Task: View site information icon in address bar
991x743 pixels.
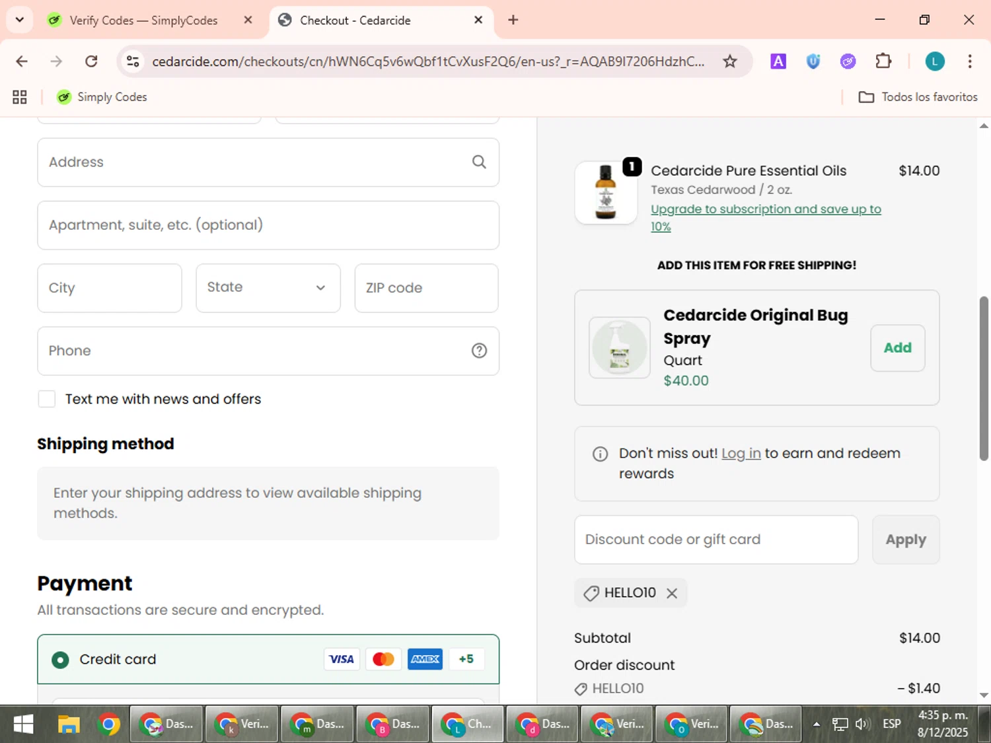Action: point(133,61)
